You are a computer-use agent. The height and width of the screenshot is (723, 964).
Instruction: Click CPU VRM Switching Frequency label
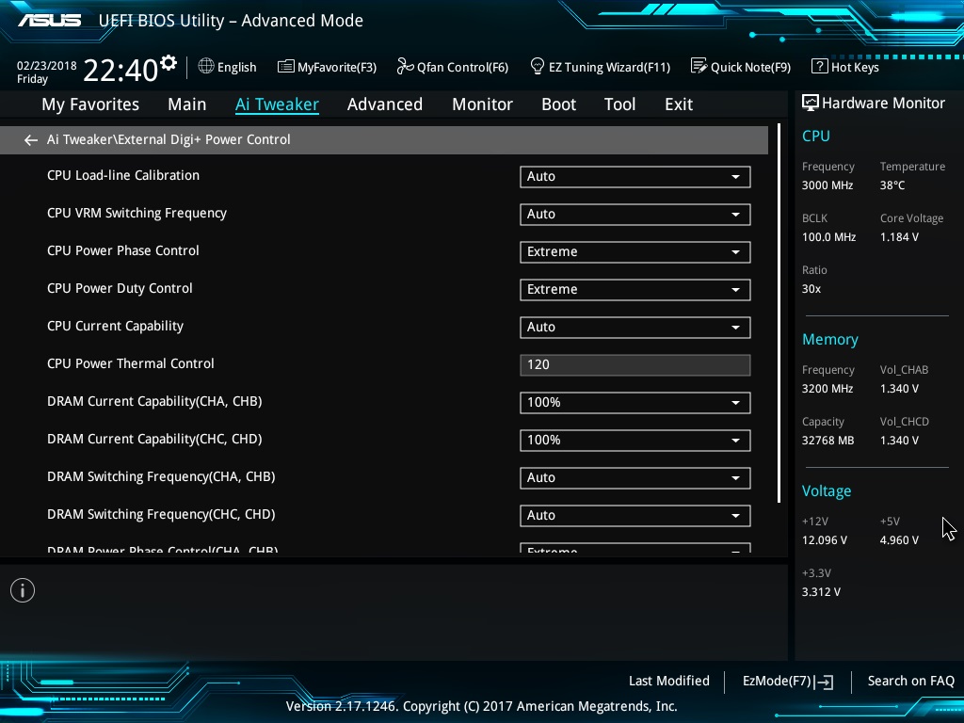(x=137, y=214)
